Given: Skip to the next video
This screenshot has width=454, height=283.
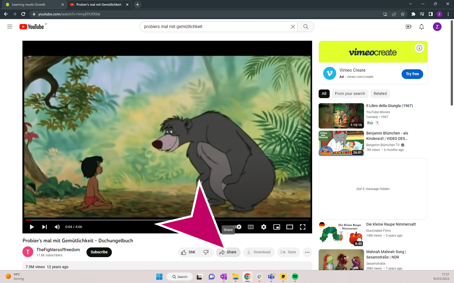Looking at the screenshot, I should point(45,227).
